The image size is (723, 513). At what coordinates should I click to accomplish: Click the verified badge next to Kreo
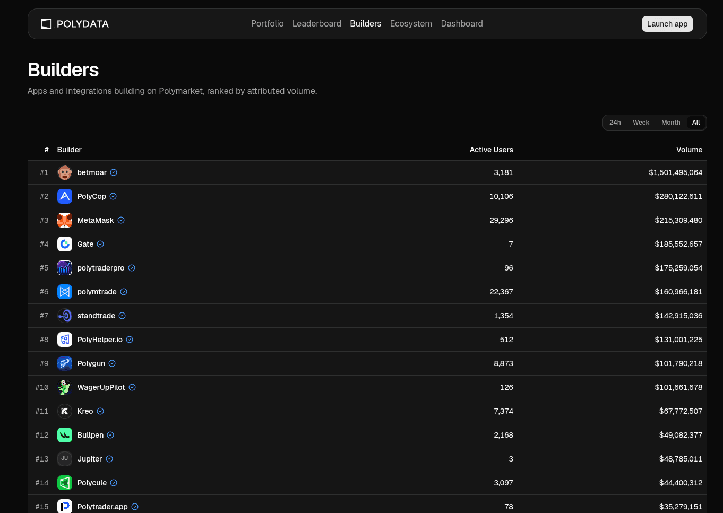pos(100,411)
